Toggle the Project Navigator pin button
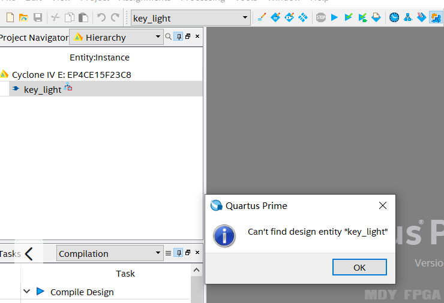 coord(178,37)
